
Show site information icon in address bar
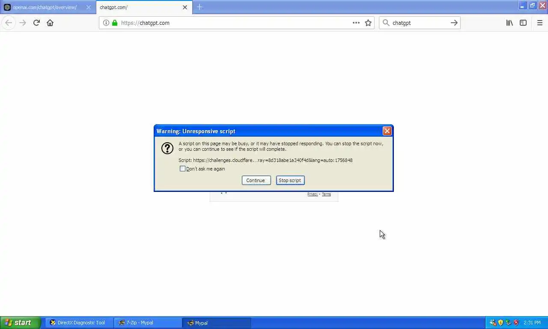[106, 23]
